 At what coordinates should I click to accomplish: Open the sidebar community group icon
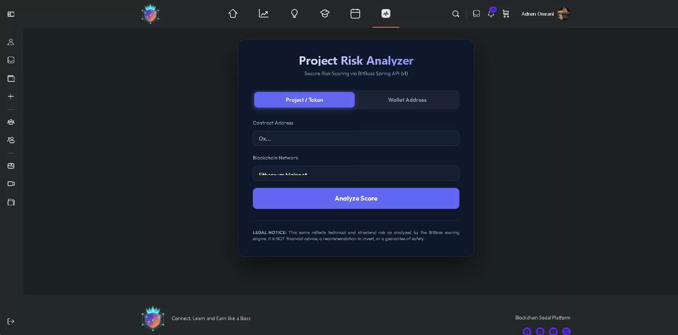(x=11, y=122)
